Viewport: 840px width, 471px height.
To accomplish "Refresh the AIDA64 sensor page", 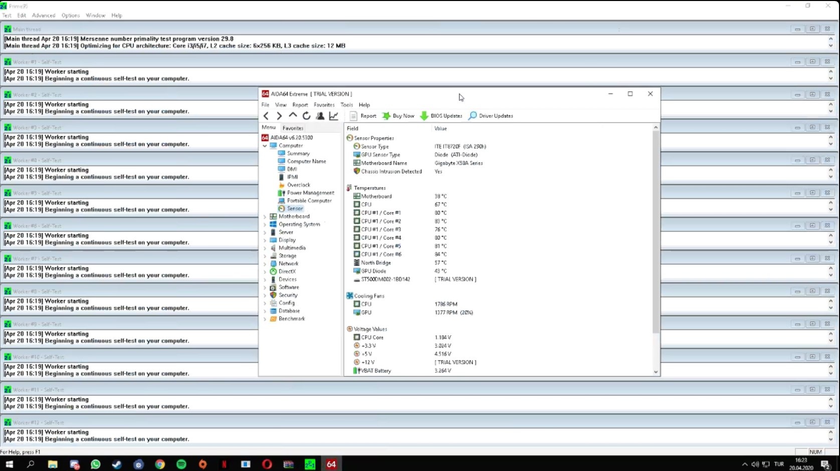I will [306, 116].
